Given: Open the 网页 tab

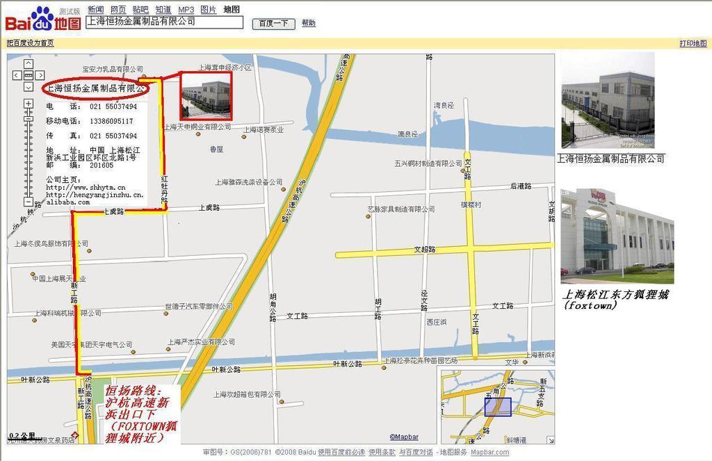Looking at the screenshot, I should coord(118,10).
